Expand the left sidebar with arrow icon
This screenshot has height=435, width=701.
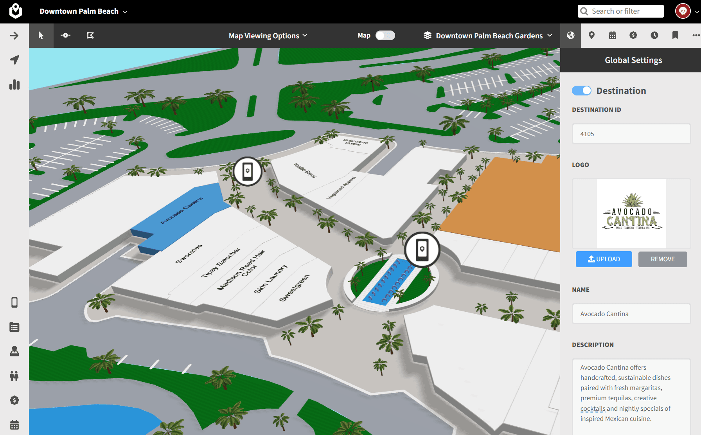point(14,36)
